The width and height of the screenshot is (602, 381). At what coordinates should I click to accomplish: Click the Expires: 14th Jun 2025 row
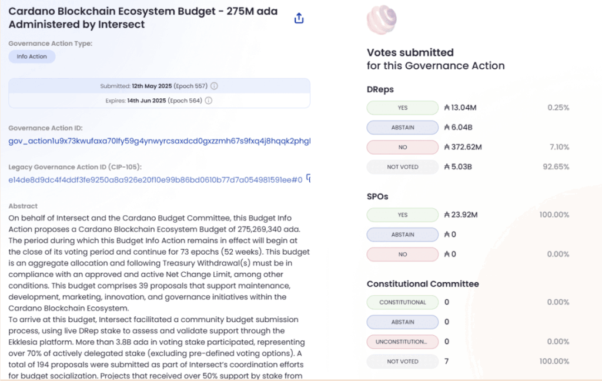(x=159, y=101)
